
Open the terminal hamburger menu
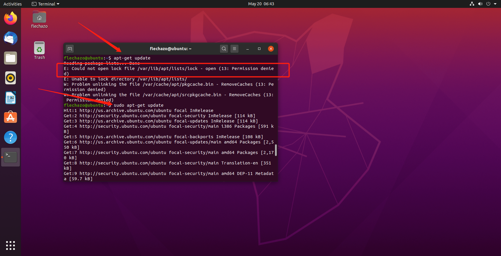(x=234, y=49)
